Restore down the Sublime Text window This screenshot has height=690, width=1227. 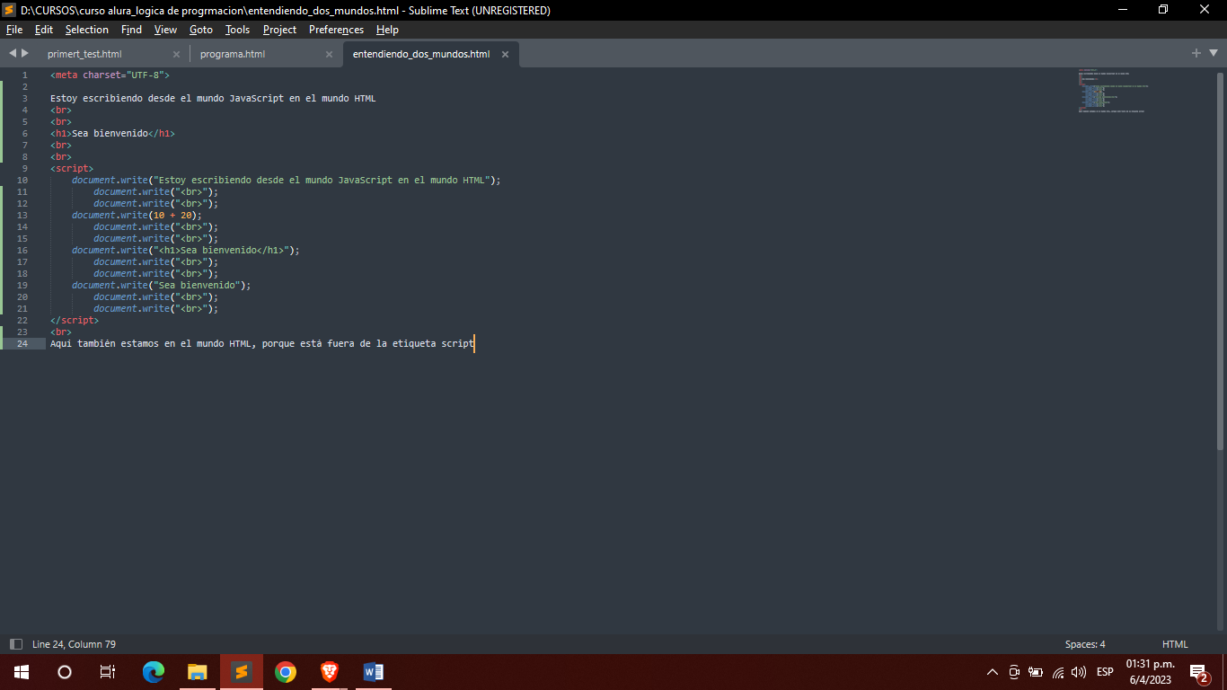(x=1164, y=10)
